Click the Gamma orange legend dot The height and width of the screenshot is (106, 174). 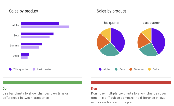[131, 69]
